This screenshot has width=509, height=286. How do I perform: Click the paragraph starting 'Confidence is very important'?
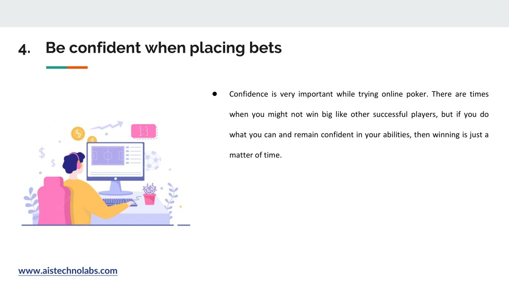click(359, 125)
